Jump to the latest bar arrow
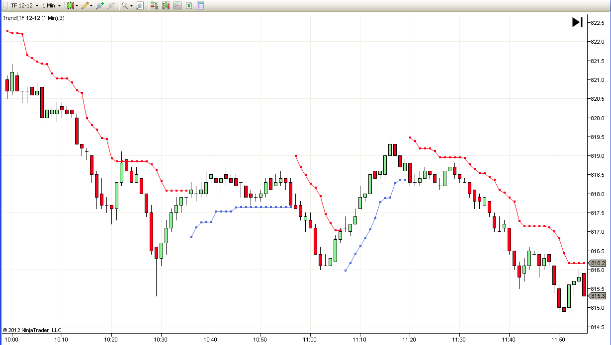 (x=577, y=22)
